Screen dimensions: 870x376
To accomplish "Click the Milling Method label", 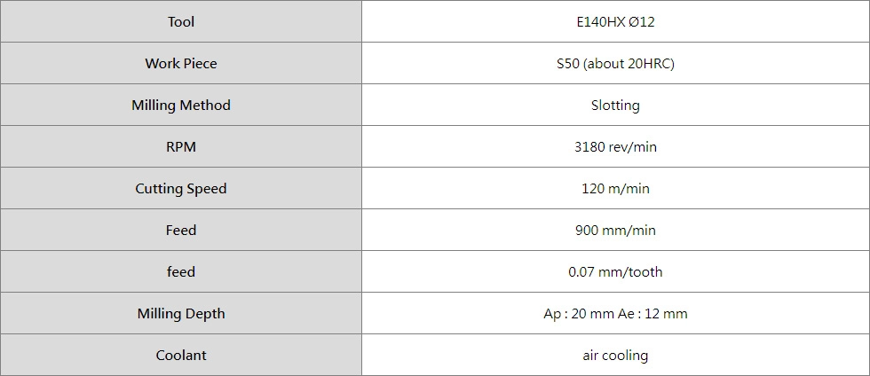I will coord(181,105).
